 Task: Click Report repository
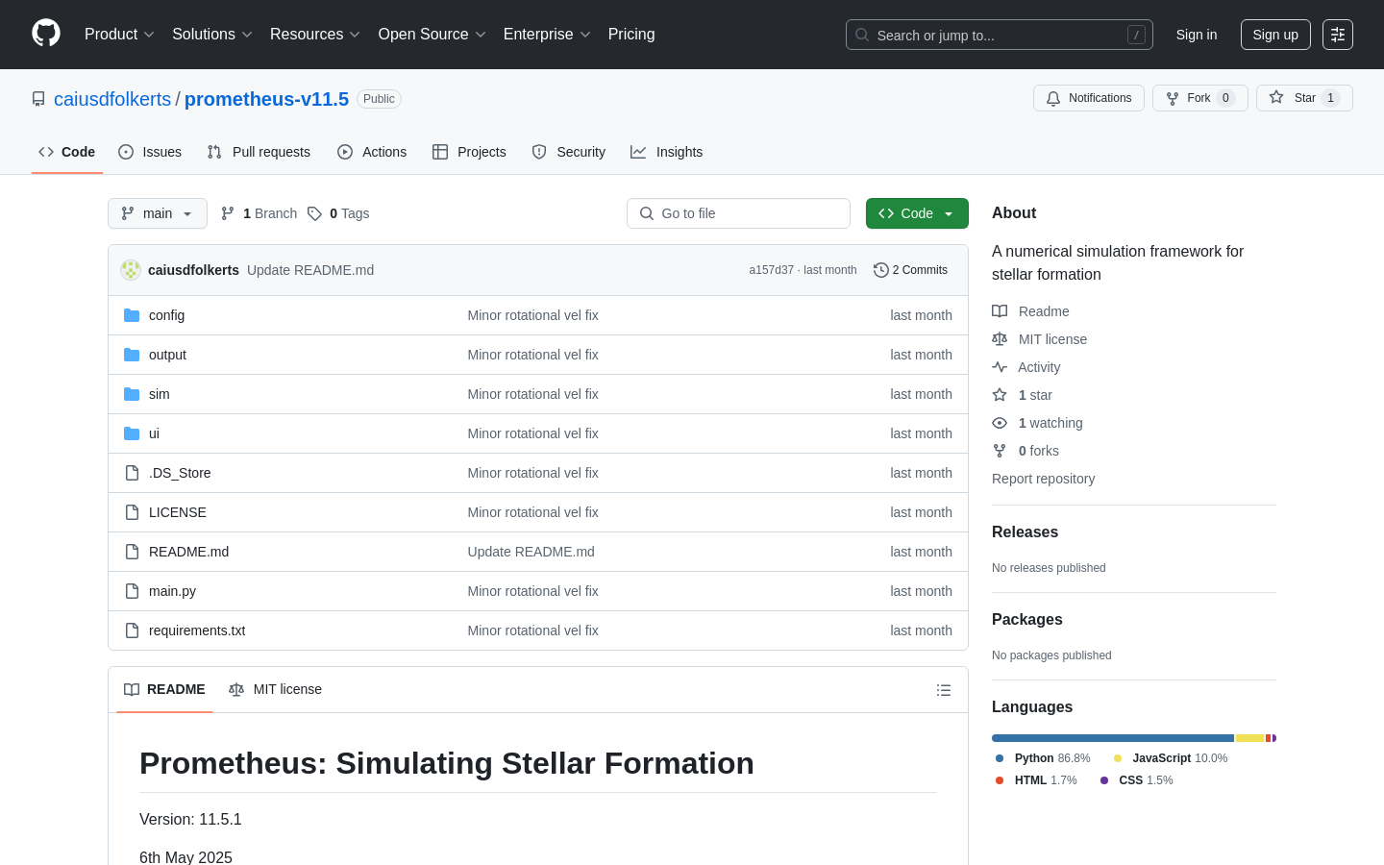coord(1043,479)
